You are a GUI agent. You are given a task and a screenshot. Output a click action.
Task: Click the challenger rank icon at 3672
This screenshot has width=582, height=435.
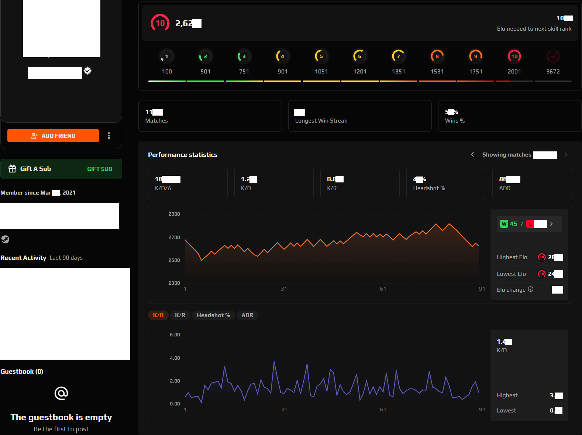click(x=552, y=56)
